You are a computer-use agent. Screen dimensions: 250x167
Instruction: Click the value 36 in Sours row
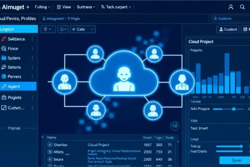tap(170, 159)
